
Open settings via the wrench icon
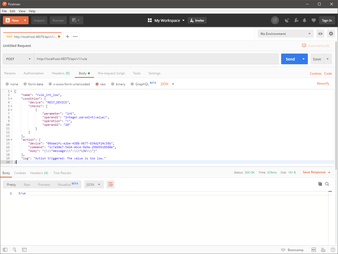click(x=296, y=20)
